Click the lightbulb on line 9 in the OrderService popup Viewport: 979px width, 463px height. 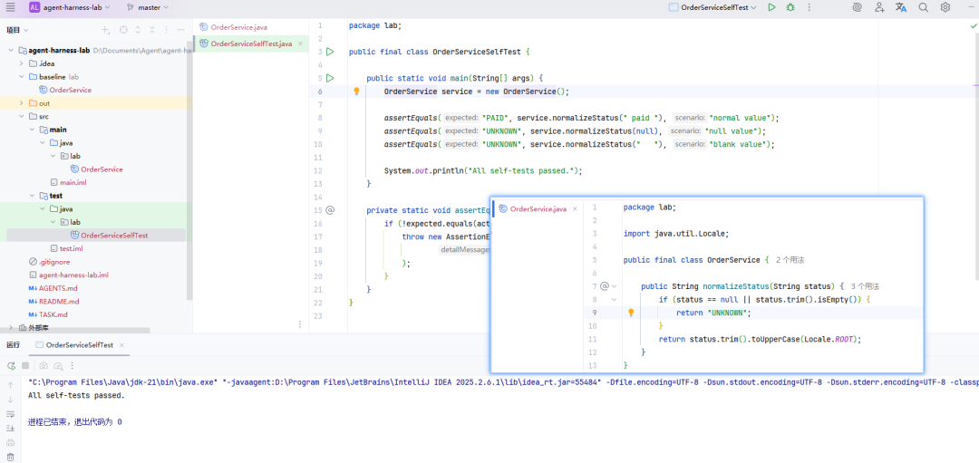pos(631,313)
